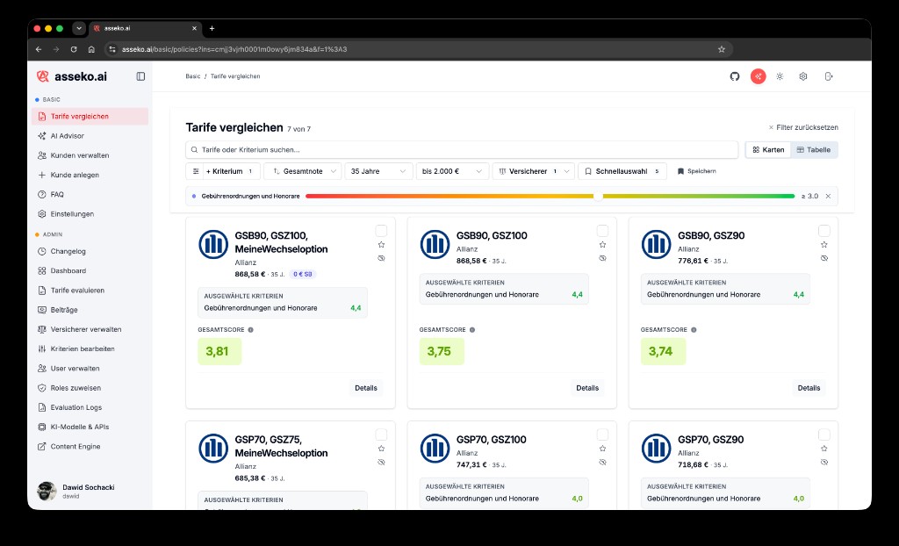Open browser tab list chevron
Image resolution: width=899 pixels, height=546 pixels.
pyautogui.click(x=79, y=28)
